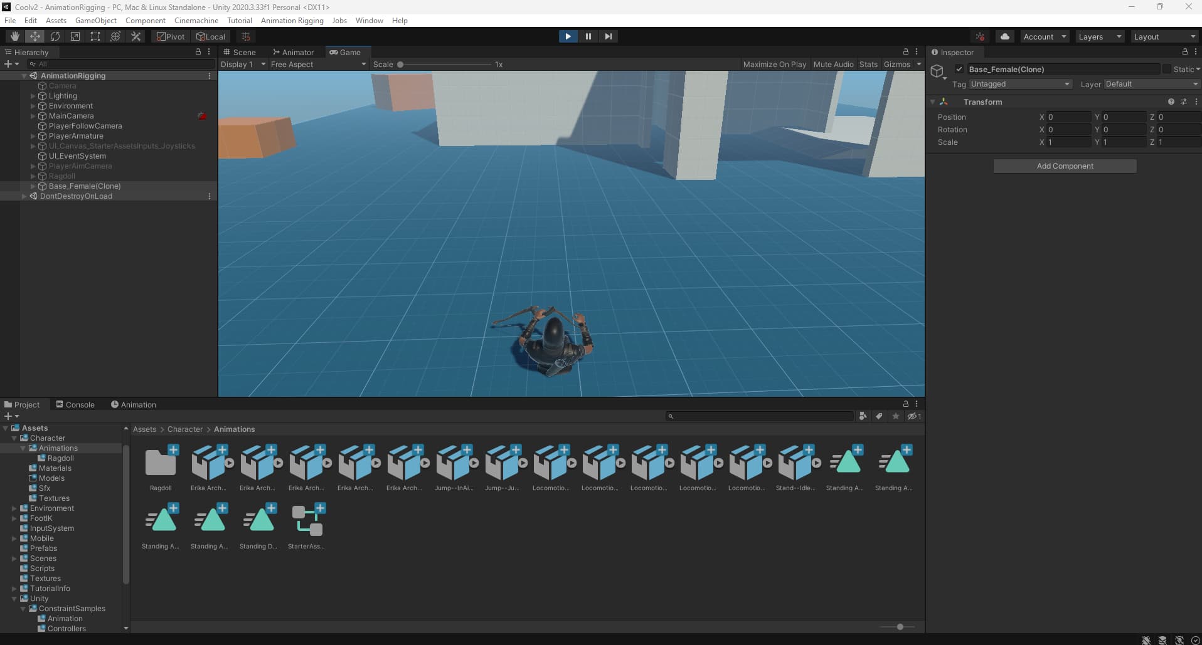Click the Add Component button
1202x645 pixels.
tap(1065, 165)
